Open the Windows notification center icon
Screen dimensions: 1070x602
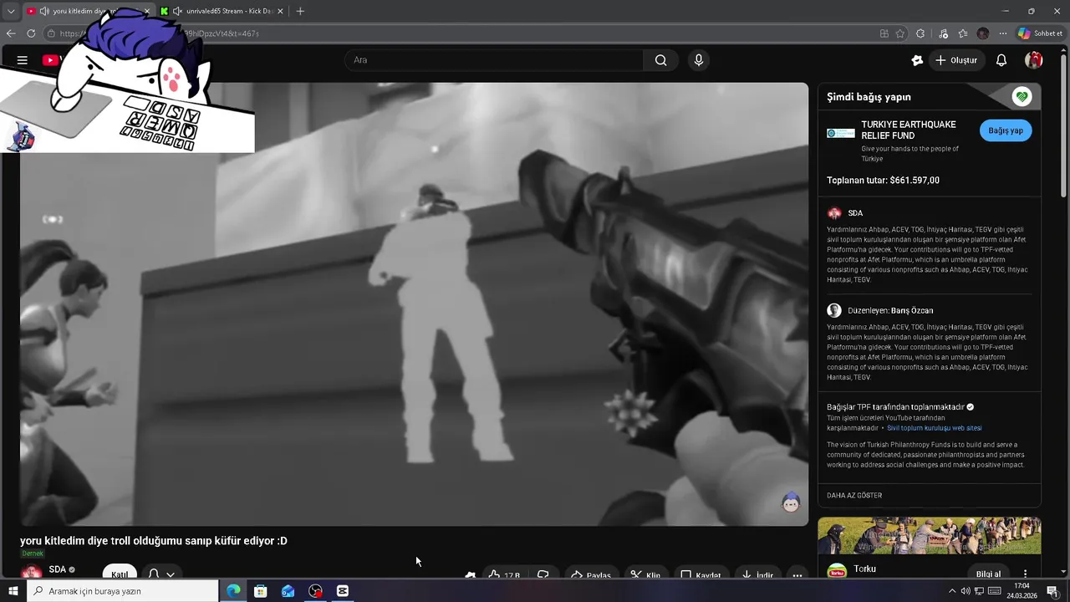(x=1052, y=591)
